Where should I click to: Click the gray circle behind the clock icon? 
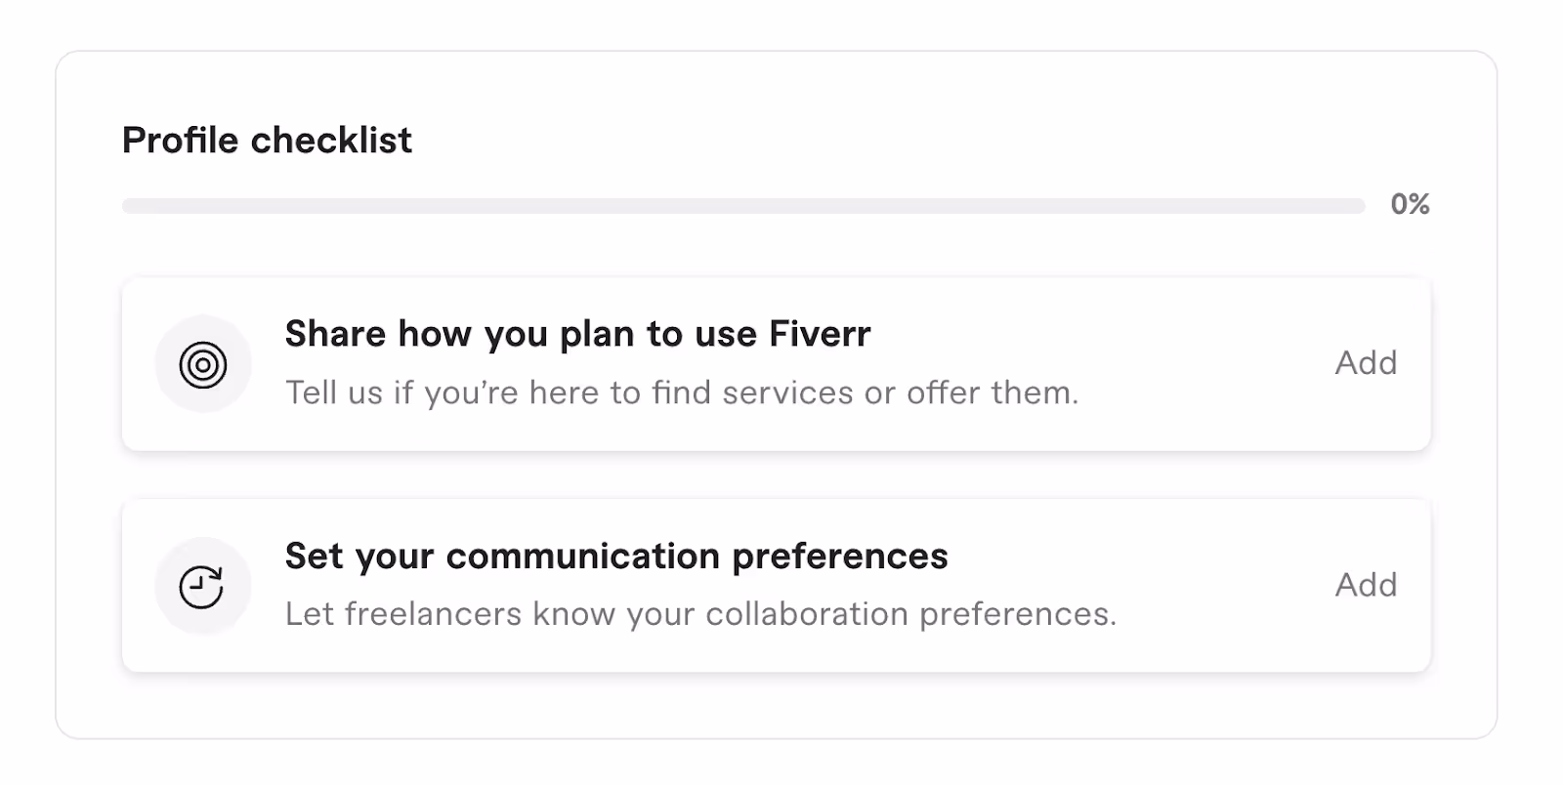pyautogui.click(x=203, y=586)
